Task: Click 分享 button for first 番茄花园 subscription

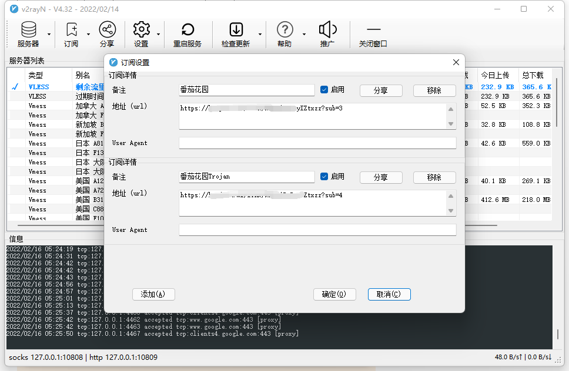Action: [x=380, y=90]
